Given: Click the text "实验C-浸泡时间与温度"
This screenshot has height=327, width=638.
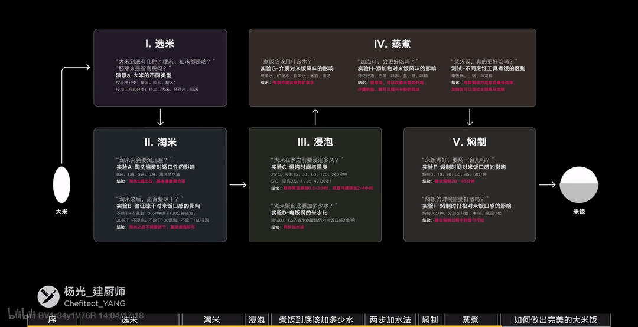Looking at the screenshot, I should click(x=300, y=167).
